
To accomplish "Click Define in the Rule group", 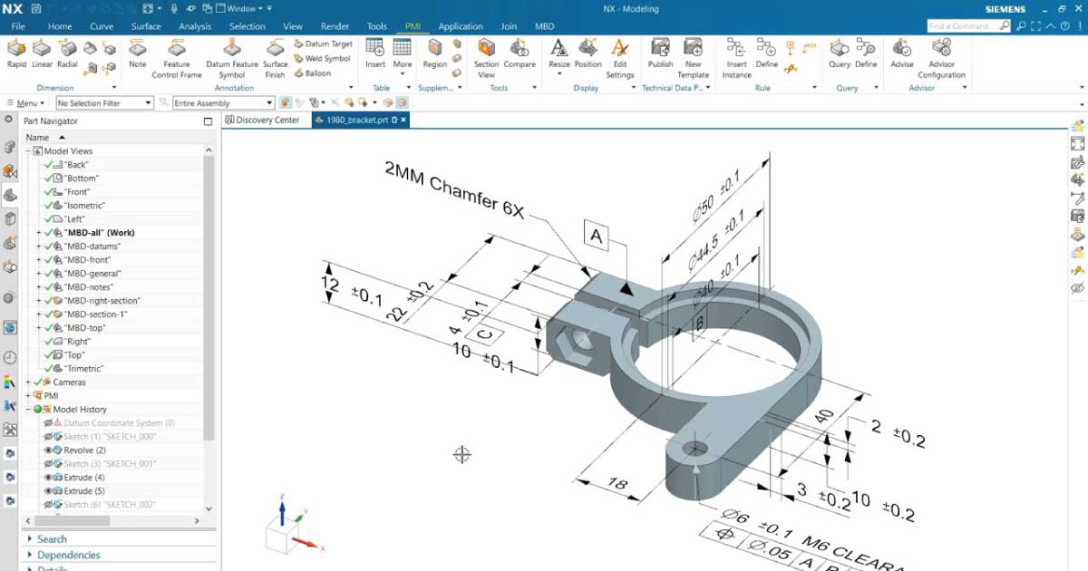I will pyautogui.click(x=767, y=53).
